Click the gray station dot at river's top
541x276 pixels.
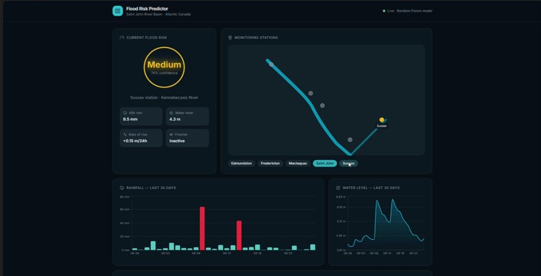[x=271, y=64]
